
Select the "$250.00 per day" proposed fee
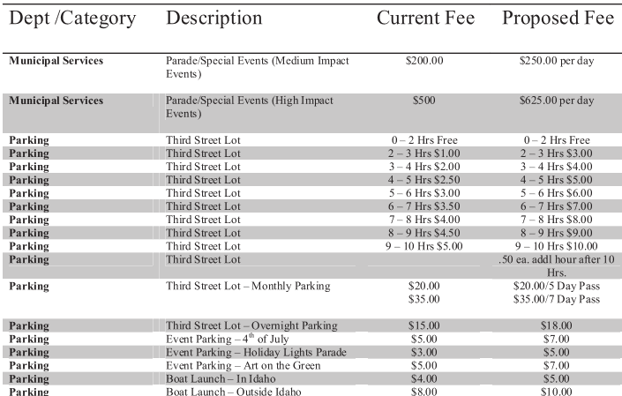[x=558, y=61]
